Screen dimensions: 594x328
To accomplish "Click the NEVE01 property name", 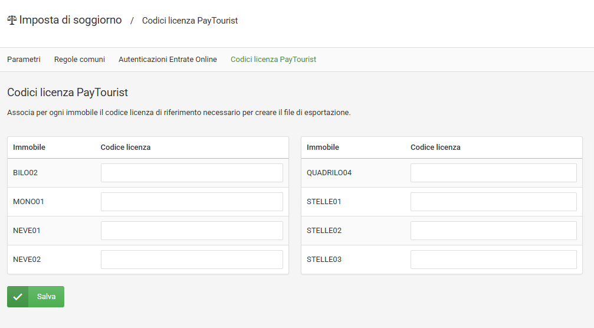I will (x=27, y=231).
